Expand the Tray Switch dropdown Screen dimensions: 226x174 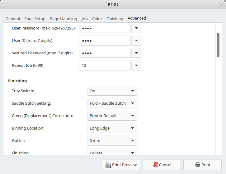(112, 91)
